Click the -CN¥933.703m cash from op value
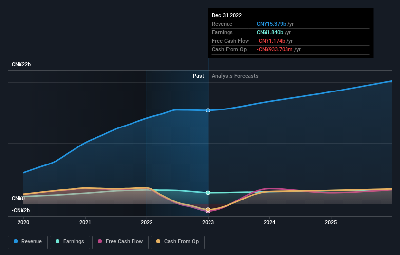The width and height of the screenshot is (400, 255). (274, 50)
